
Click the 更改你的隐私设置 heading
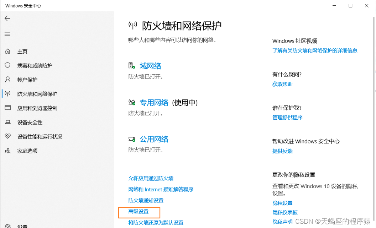pyautogui.click(x=294, y=175)
